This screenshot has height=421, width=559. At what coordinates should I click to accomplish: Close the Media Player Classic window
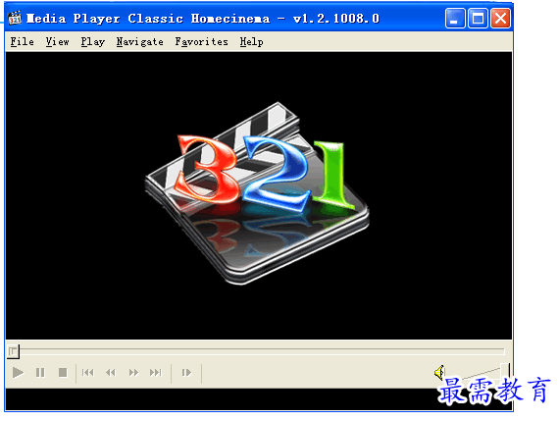500,18
